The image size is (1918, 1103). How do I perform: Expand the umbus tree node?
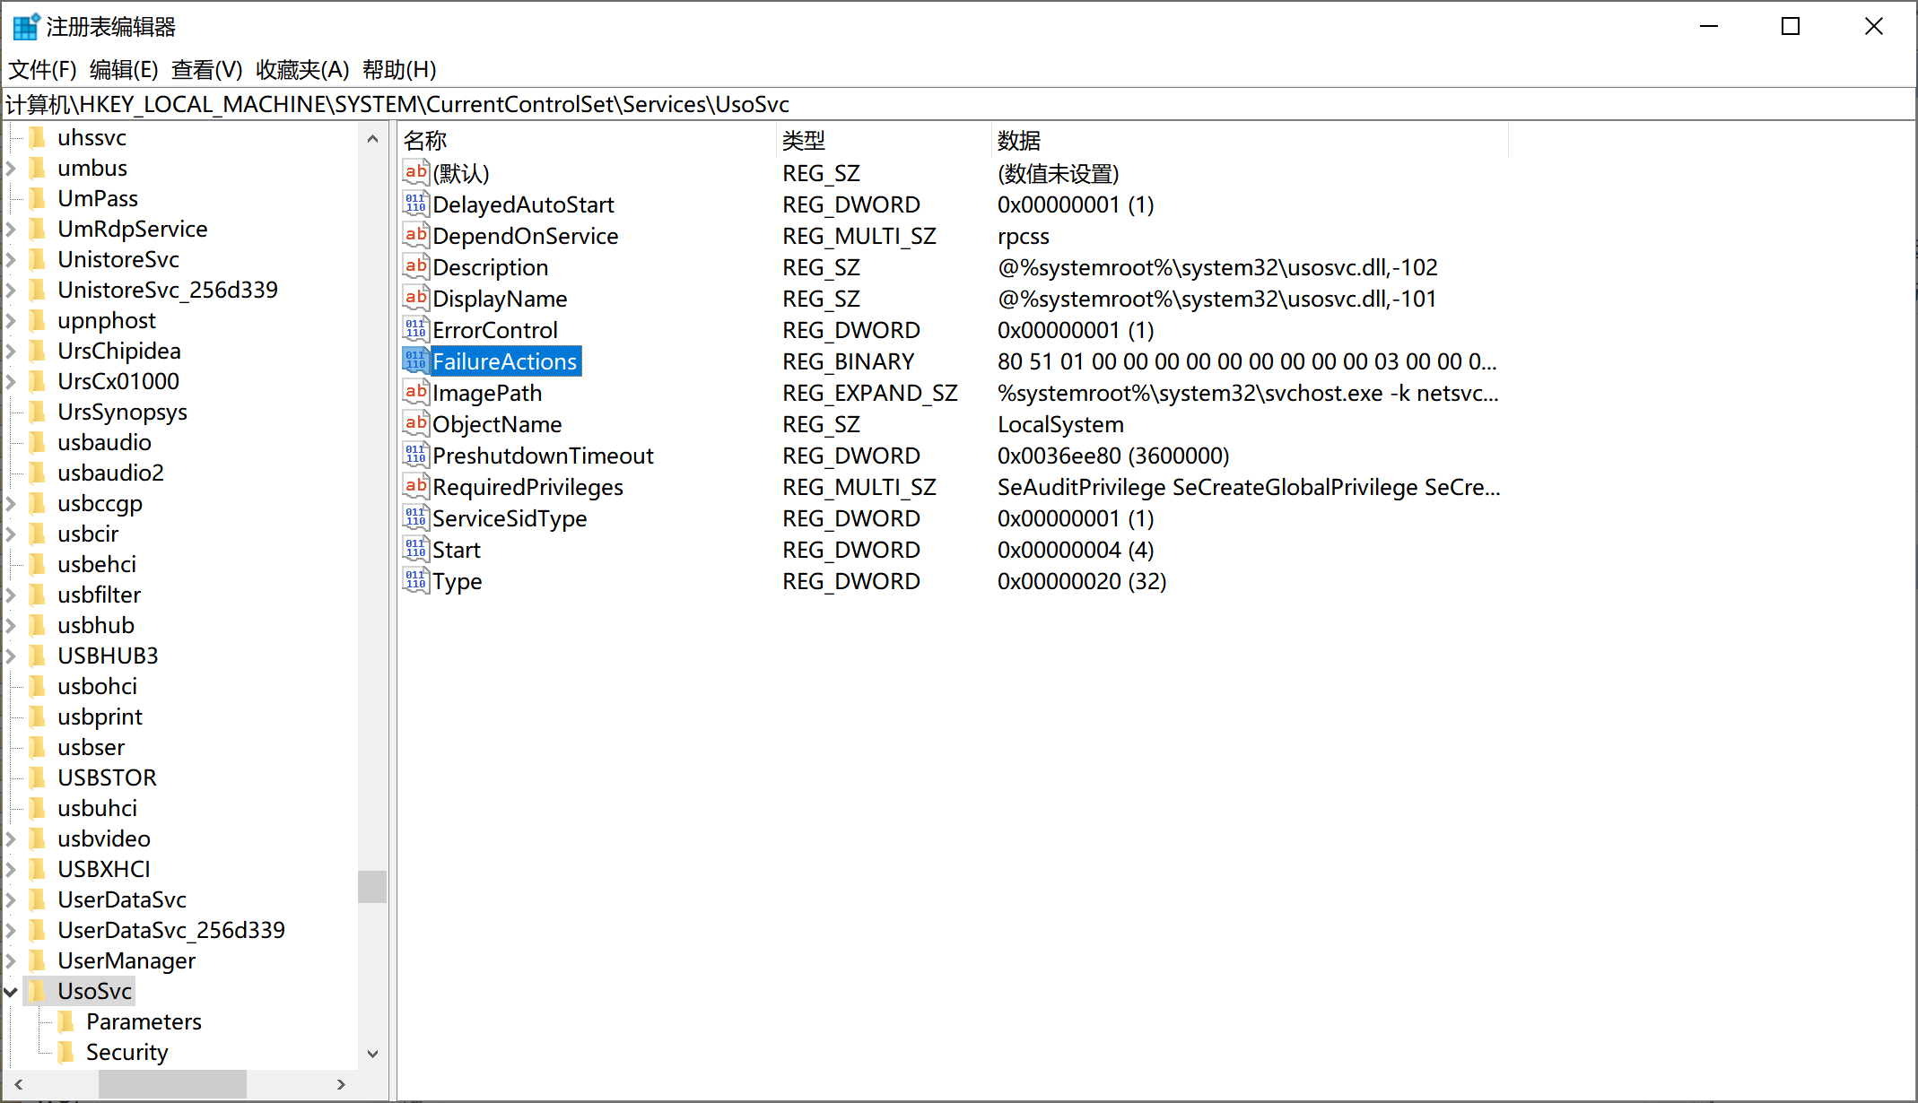9,167
